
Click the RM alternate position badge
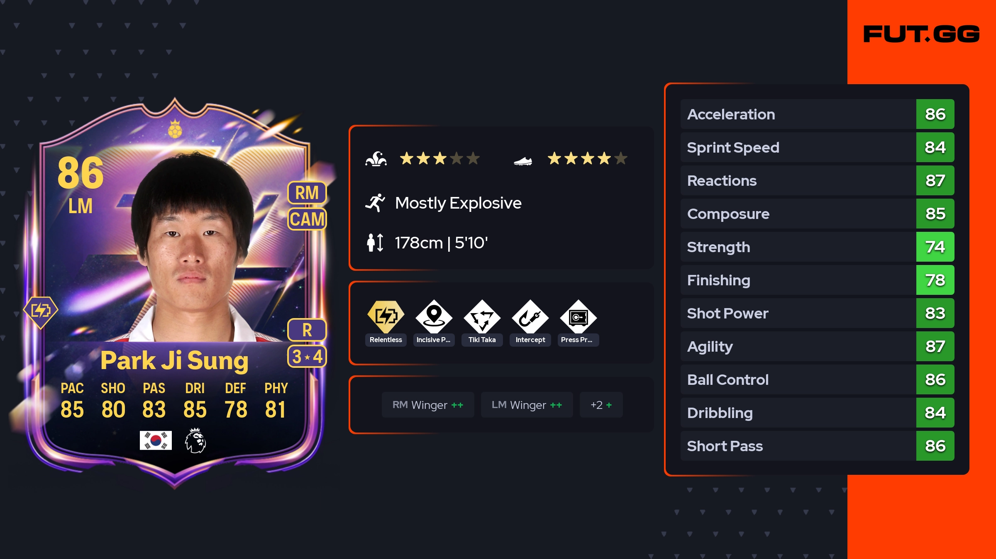point(307,193)
